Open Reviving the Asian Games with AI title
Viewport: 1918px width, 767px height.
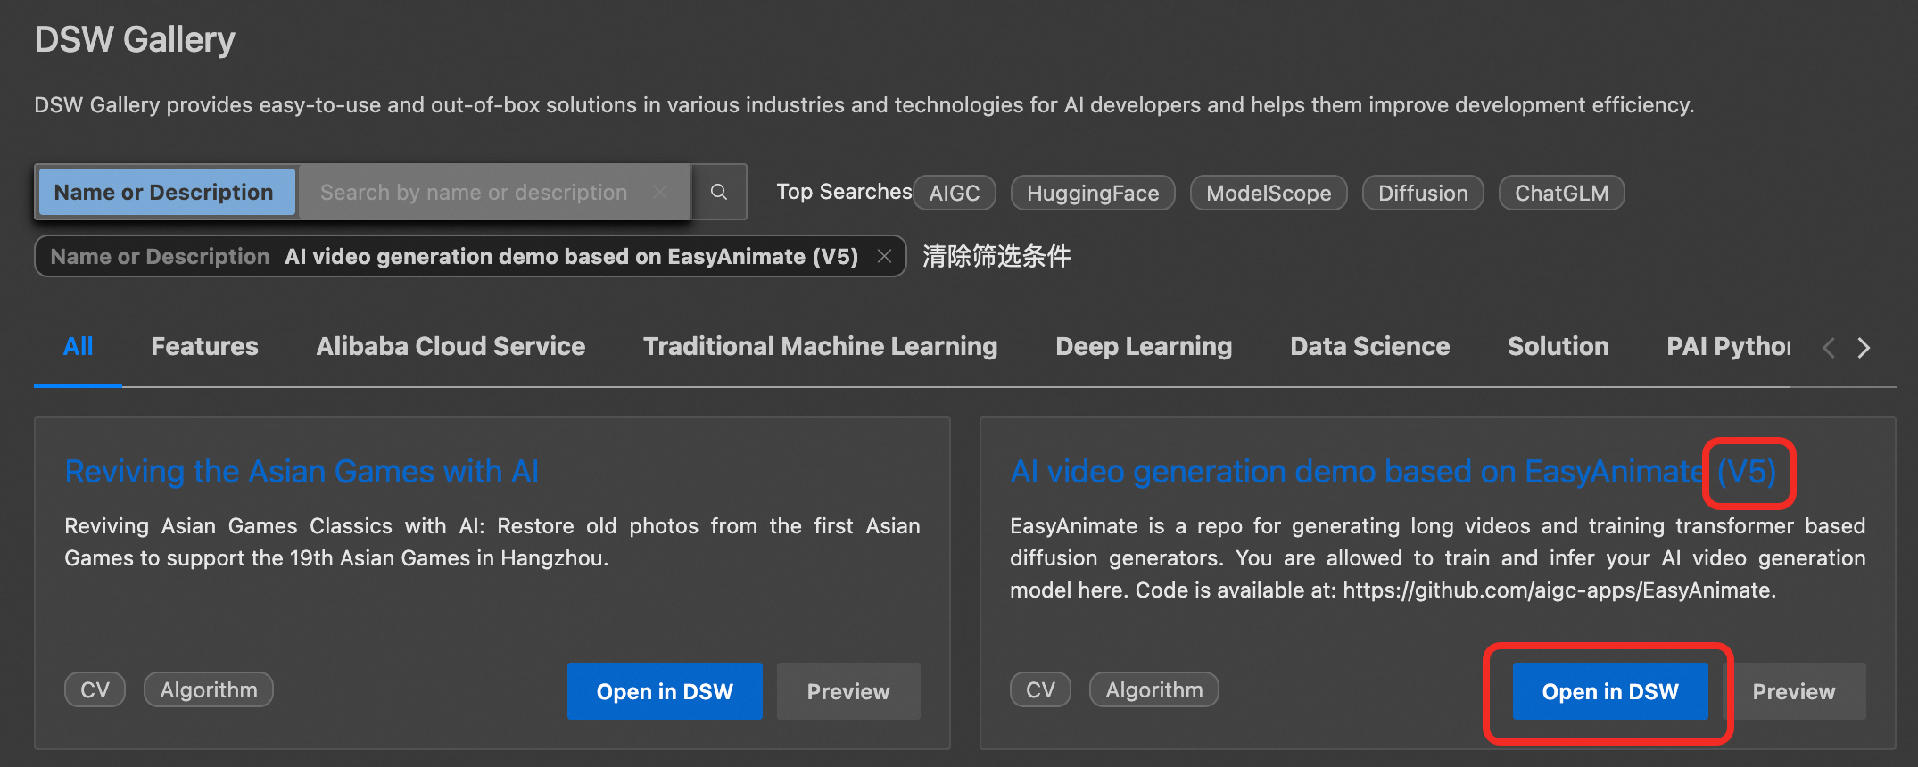(302, 471)
